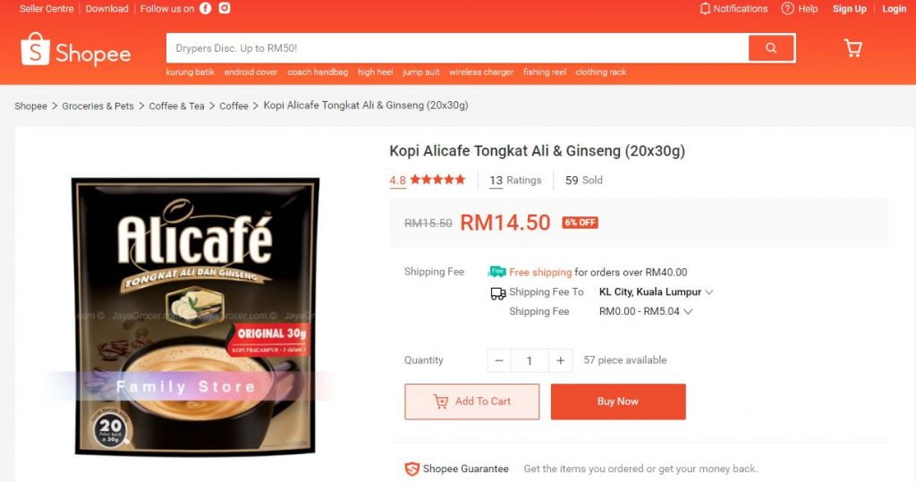Click Add To Cart button
Viewport: 916px width, 482px height.
click(x=472, y=402)
